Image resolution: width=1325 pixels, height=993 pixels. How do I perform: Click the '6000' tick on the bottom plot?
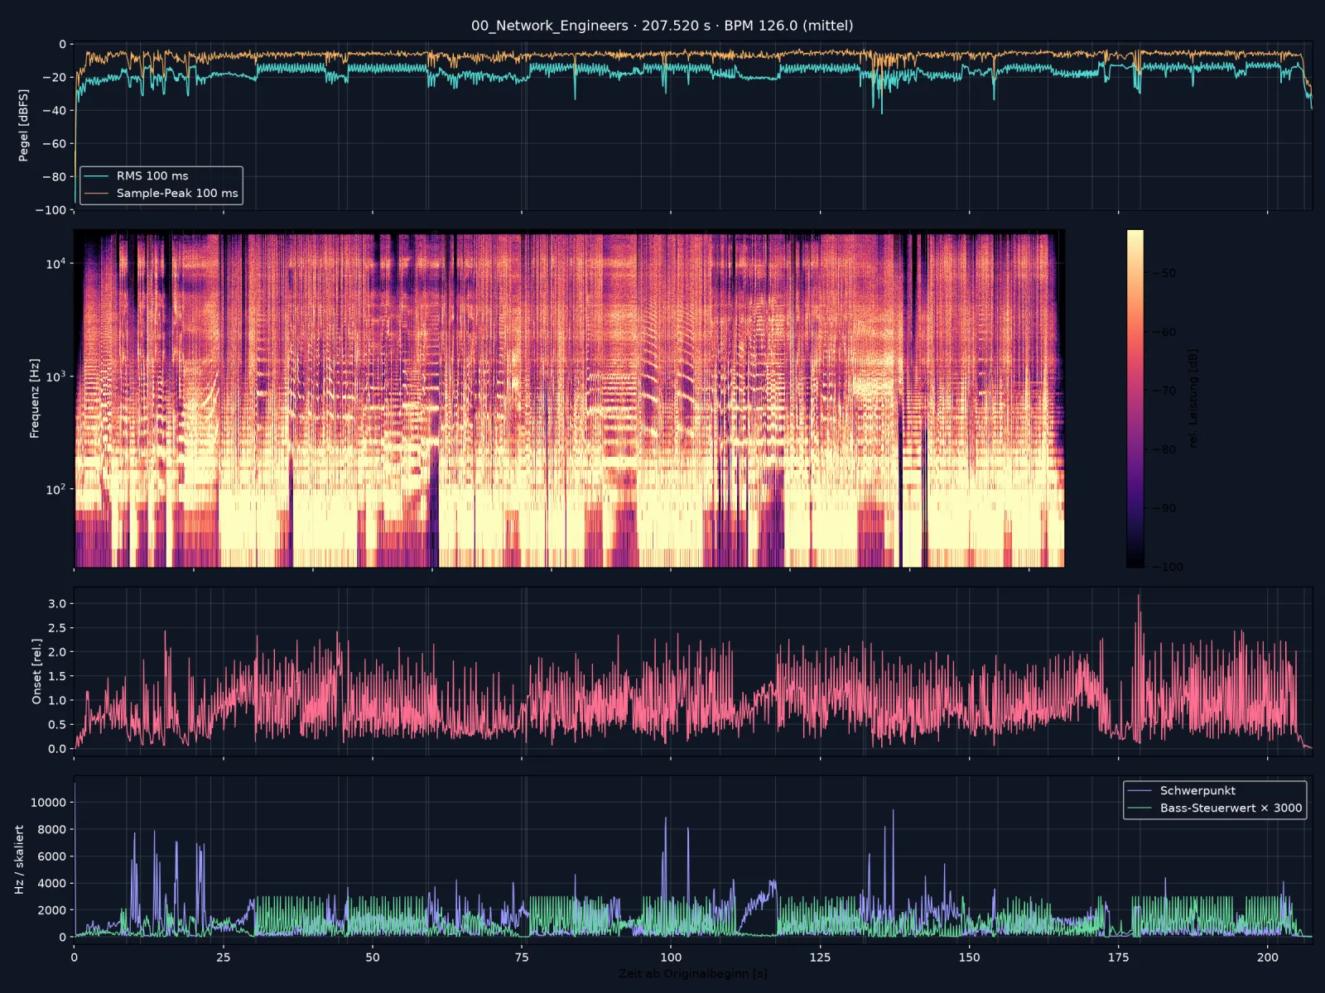click(x=51, y=856)
